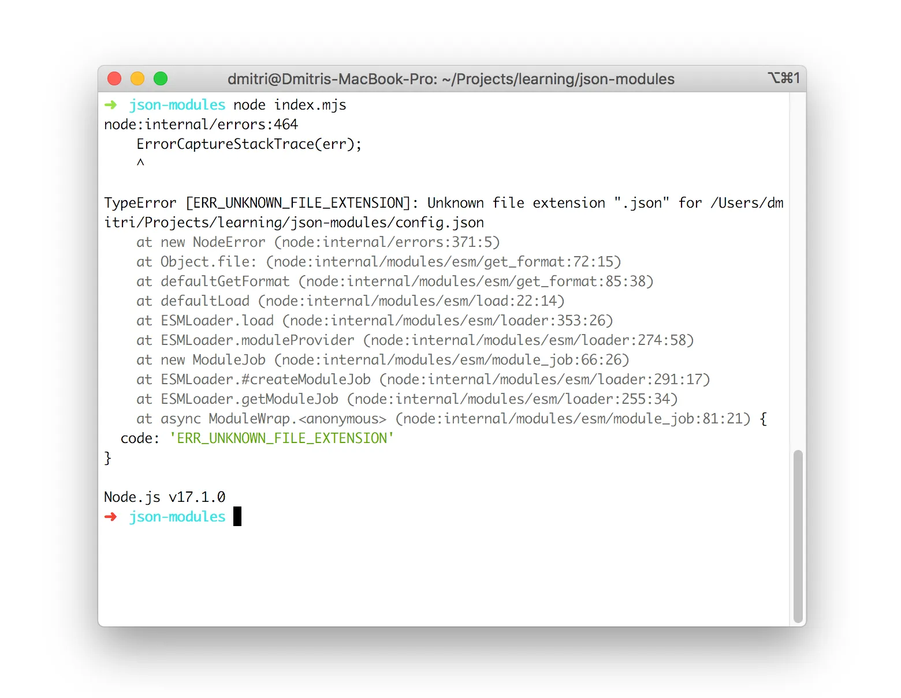Click the terminal cursor block
The width and height of the screenshot is (901, 698).
(x=237, y=517)
